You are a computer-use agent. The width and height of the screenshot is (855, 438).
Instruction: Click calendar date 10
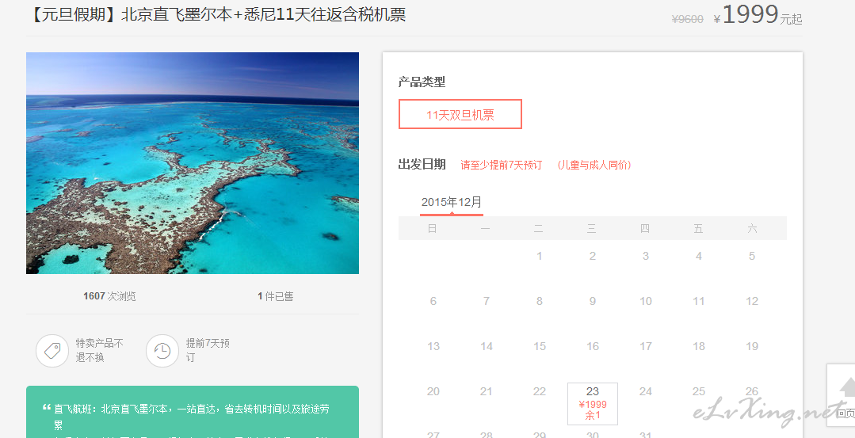point(646,301)
